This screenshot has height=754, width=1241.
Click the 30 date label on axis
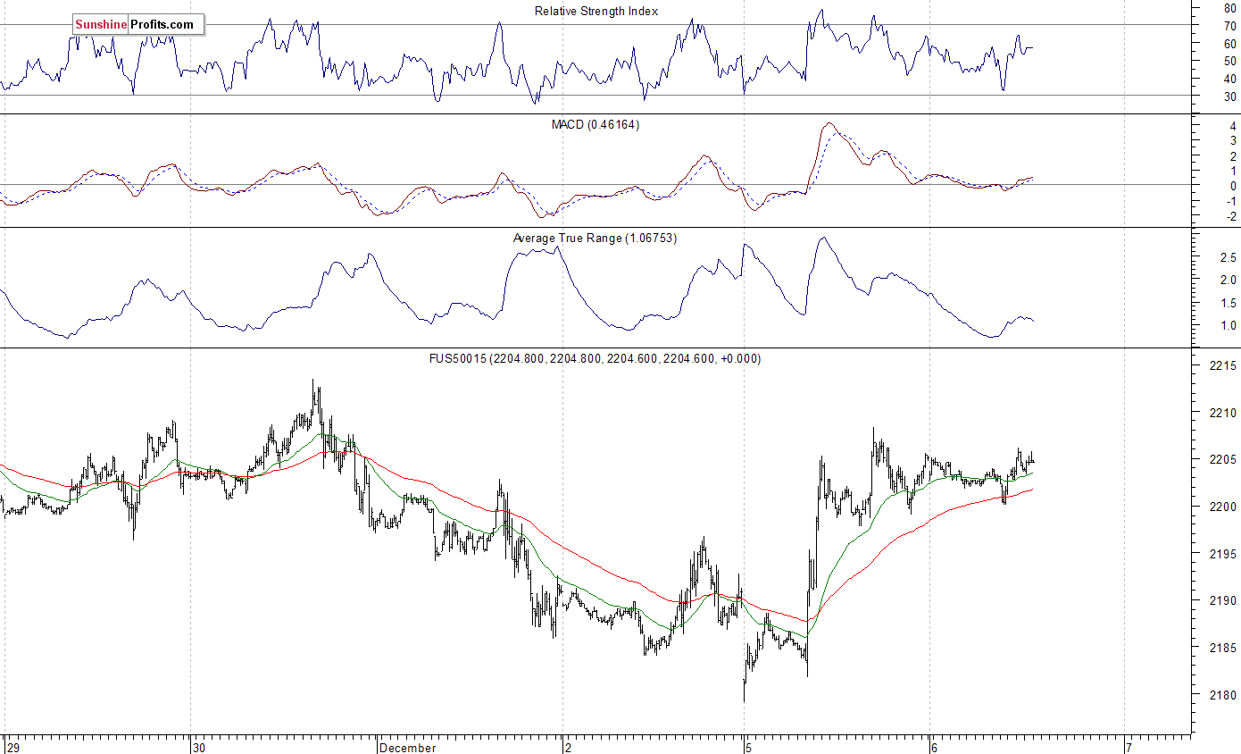pos(200,747)
